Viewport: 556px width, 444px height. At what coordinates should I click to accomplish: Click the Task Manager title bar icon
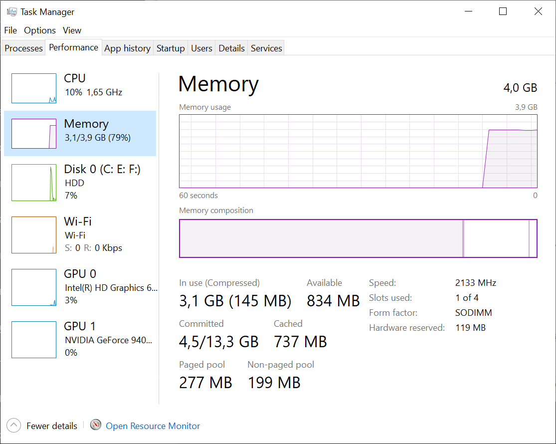(12, 11)
